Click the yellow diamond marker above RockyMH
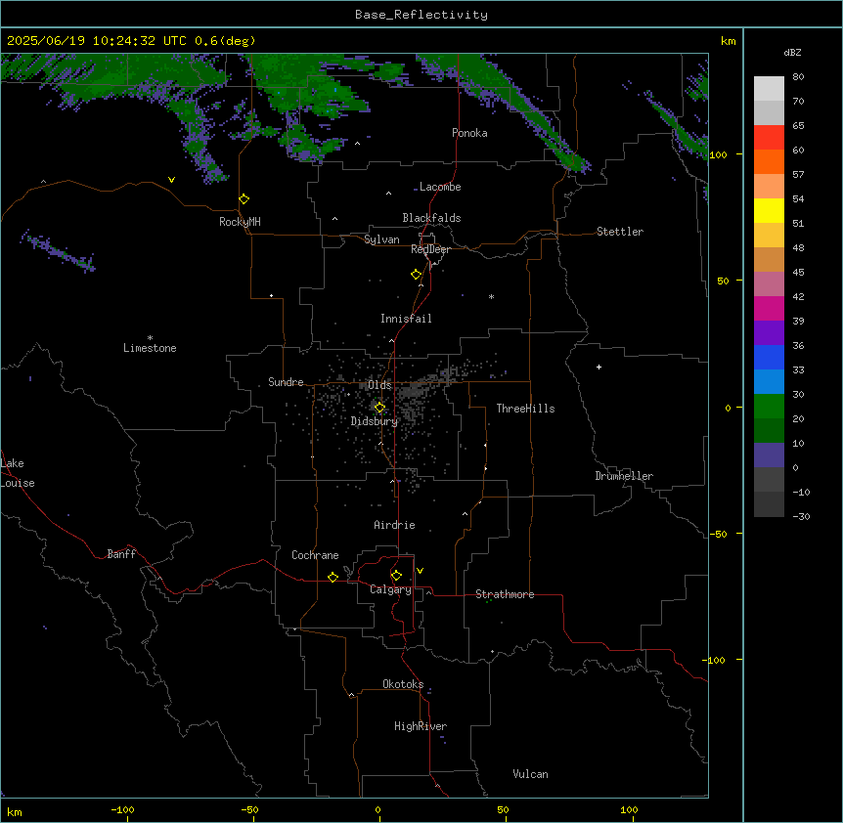 244,198
